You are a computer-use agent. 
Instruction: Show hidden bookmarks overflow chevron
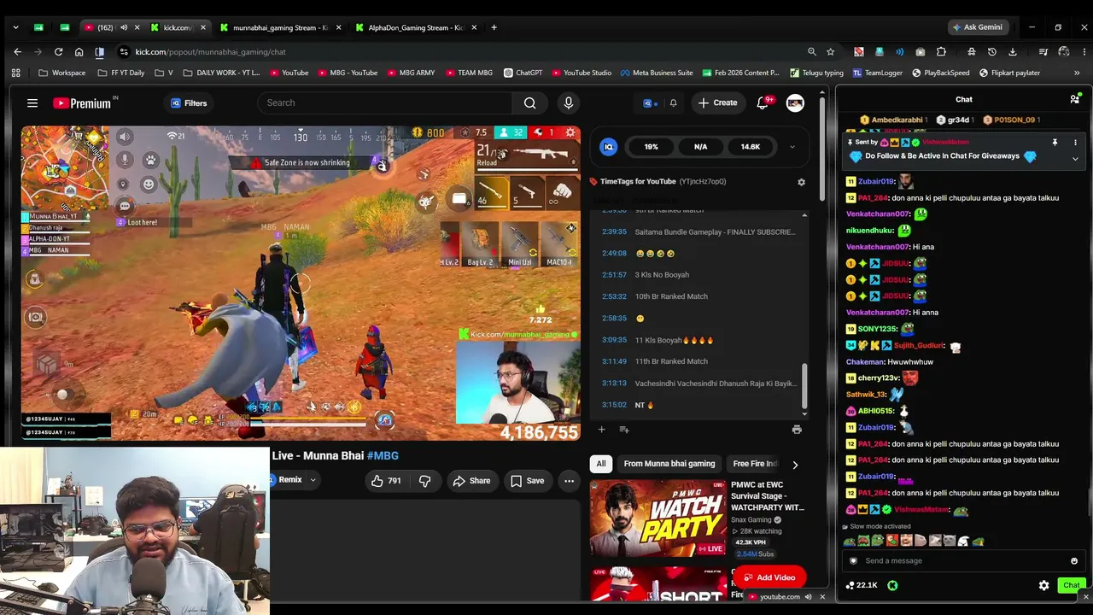click(x=1077, y=73)
